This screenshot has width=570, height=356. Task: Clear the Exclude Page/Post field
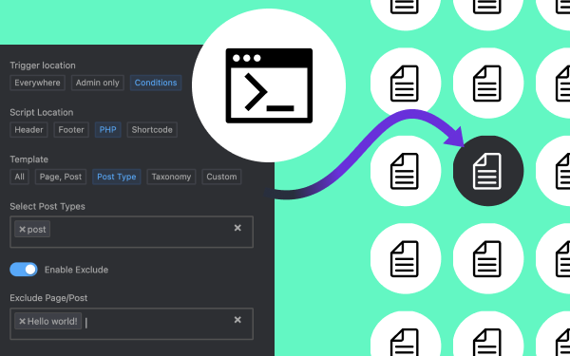click(x=237, y=320)
